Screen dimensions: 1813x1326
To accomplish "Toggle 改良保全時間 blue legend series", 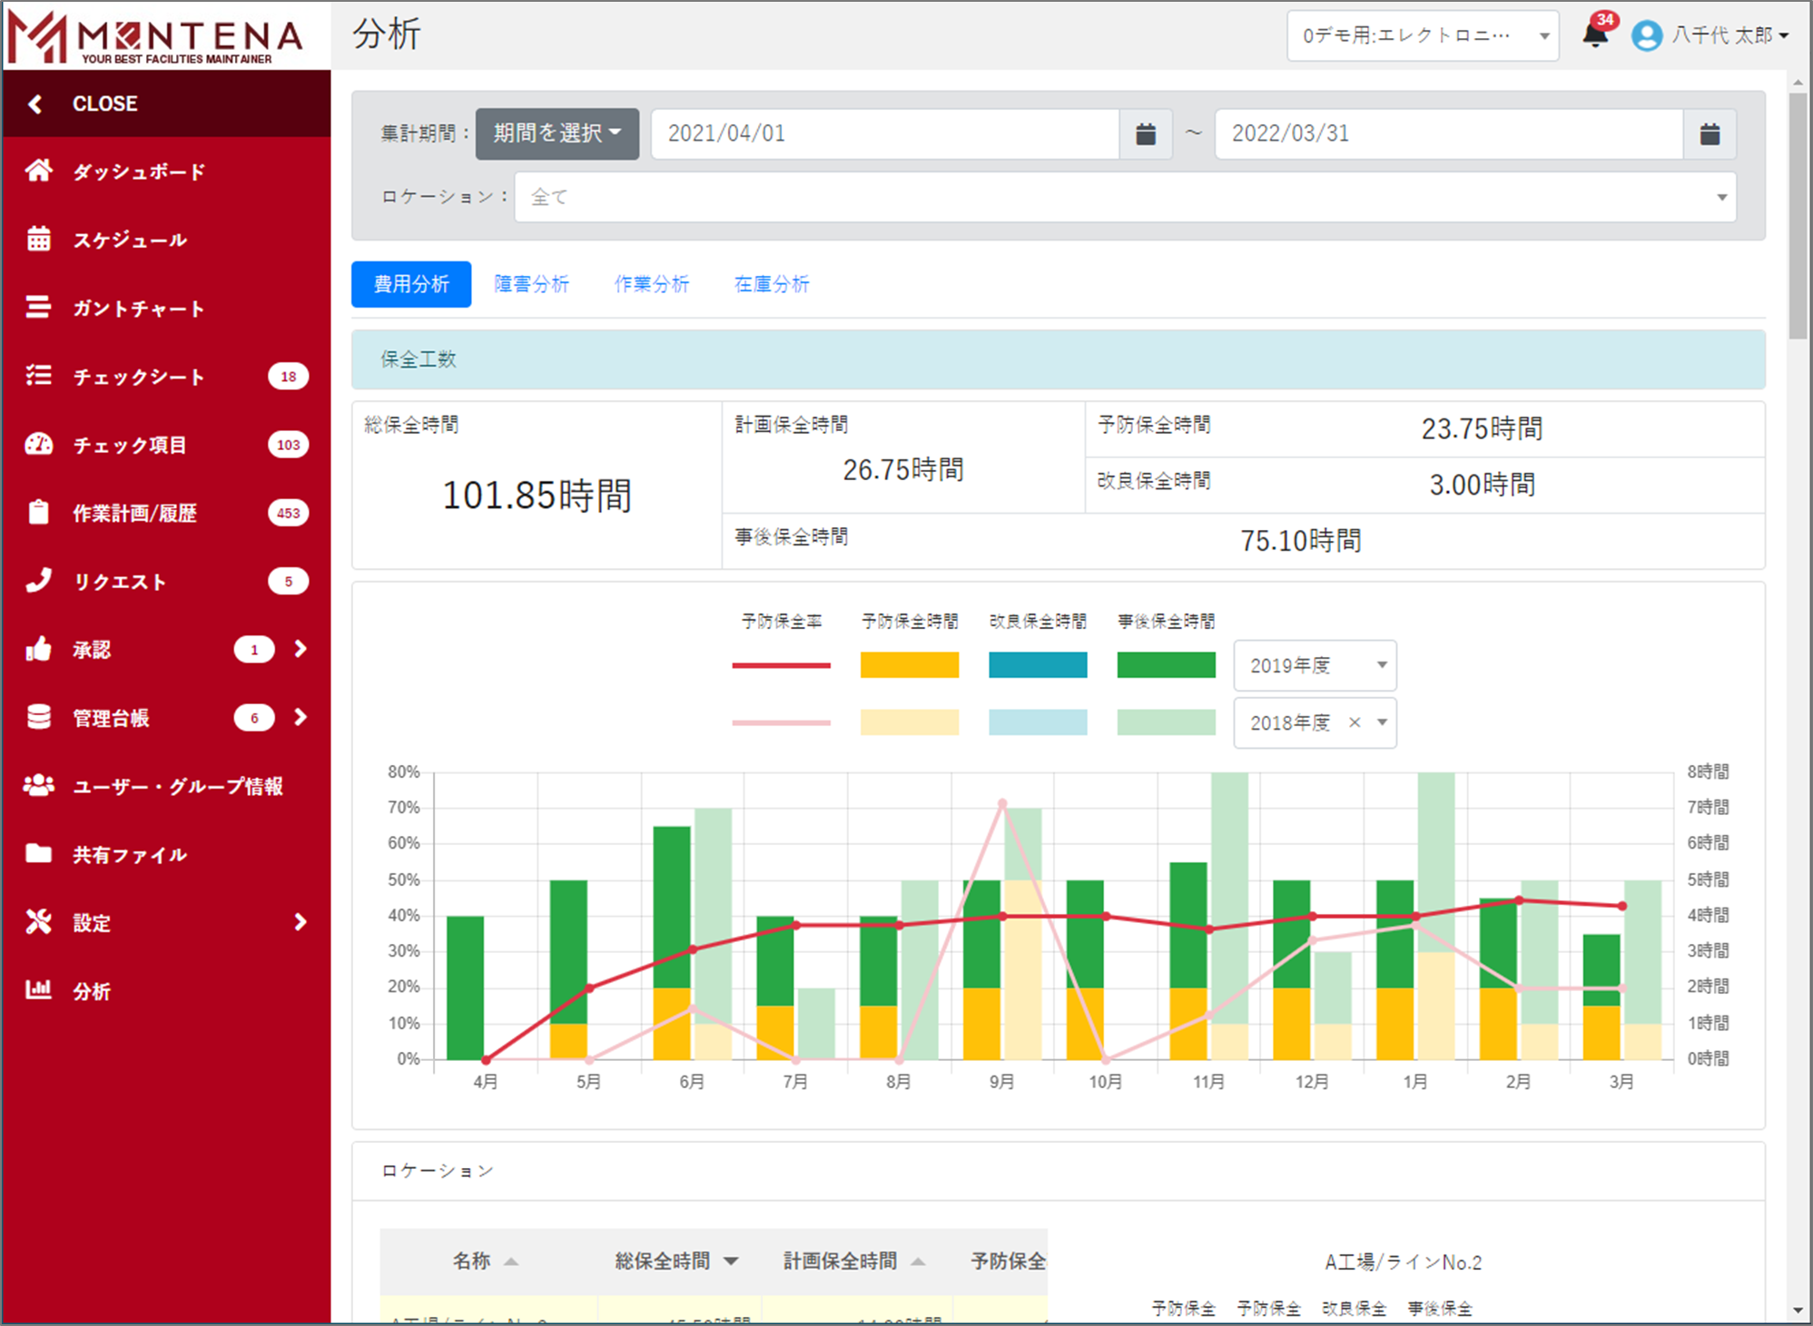I will coord(1038,664).
